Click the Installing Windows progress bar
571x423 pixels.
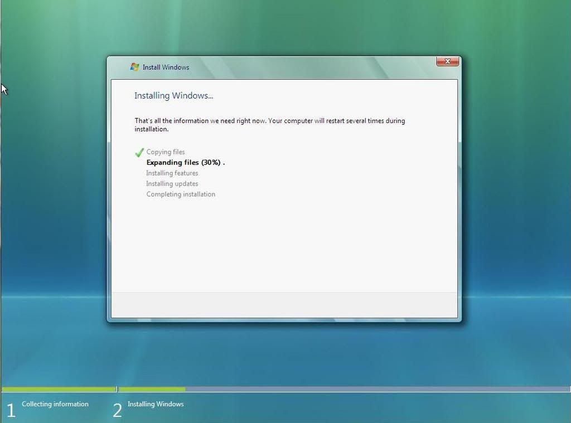345,389
